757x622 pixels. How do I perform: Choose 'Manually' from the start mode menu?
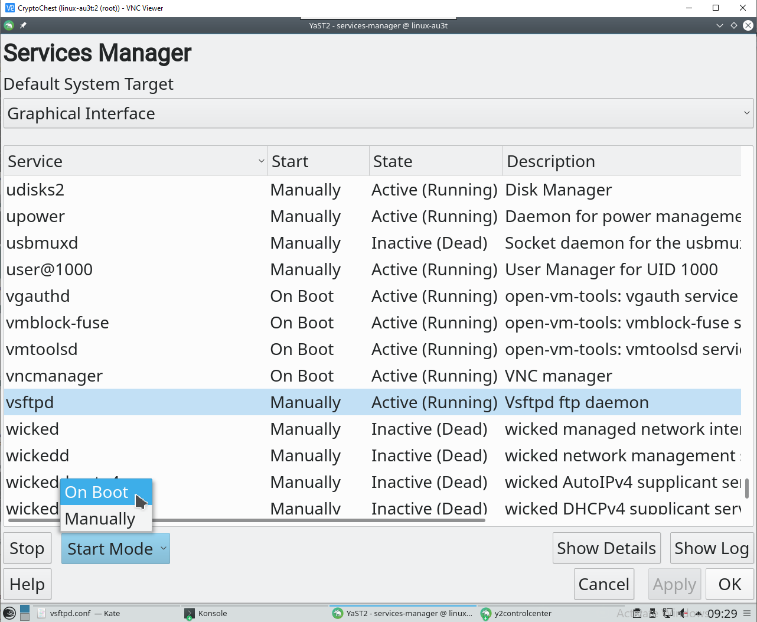100,519
